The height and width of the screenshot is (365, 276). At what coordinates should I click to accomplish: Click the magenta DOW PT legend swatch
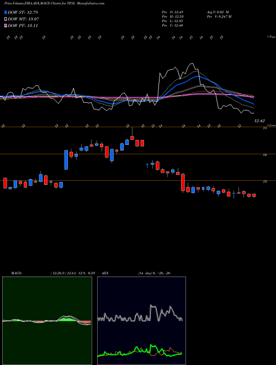[x=6, y=26]
